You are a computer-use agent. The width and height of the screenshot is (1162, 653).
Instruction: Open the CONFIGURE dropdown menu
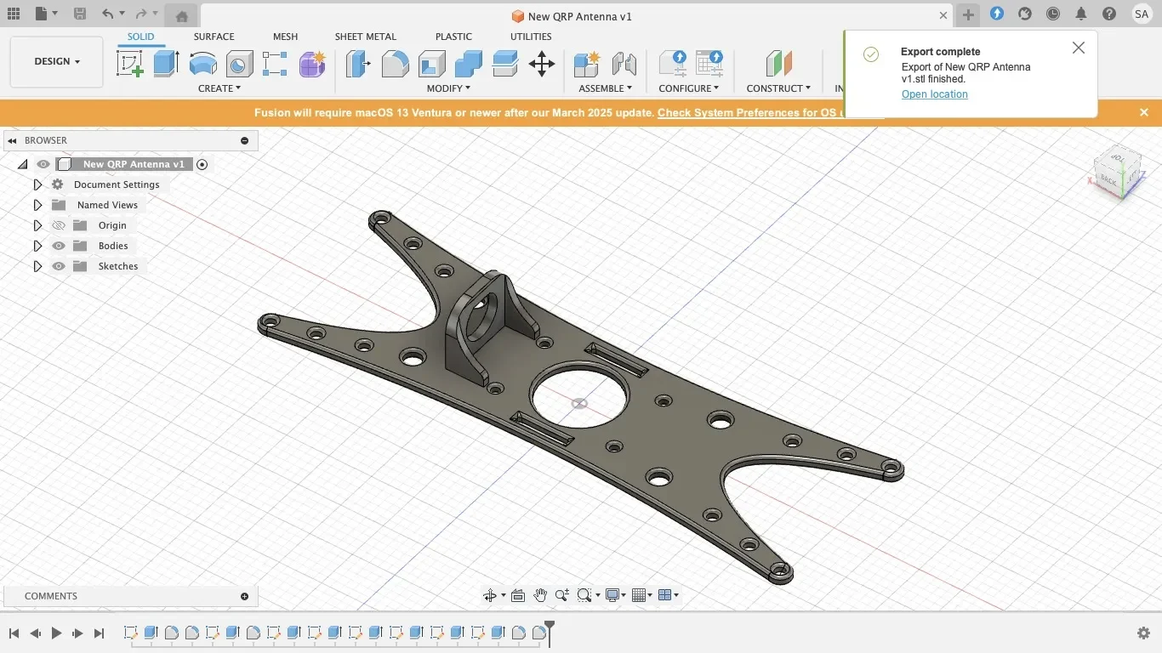pyautogui.click(x=689, y=88)
